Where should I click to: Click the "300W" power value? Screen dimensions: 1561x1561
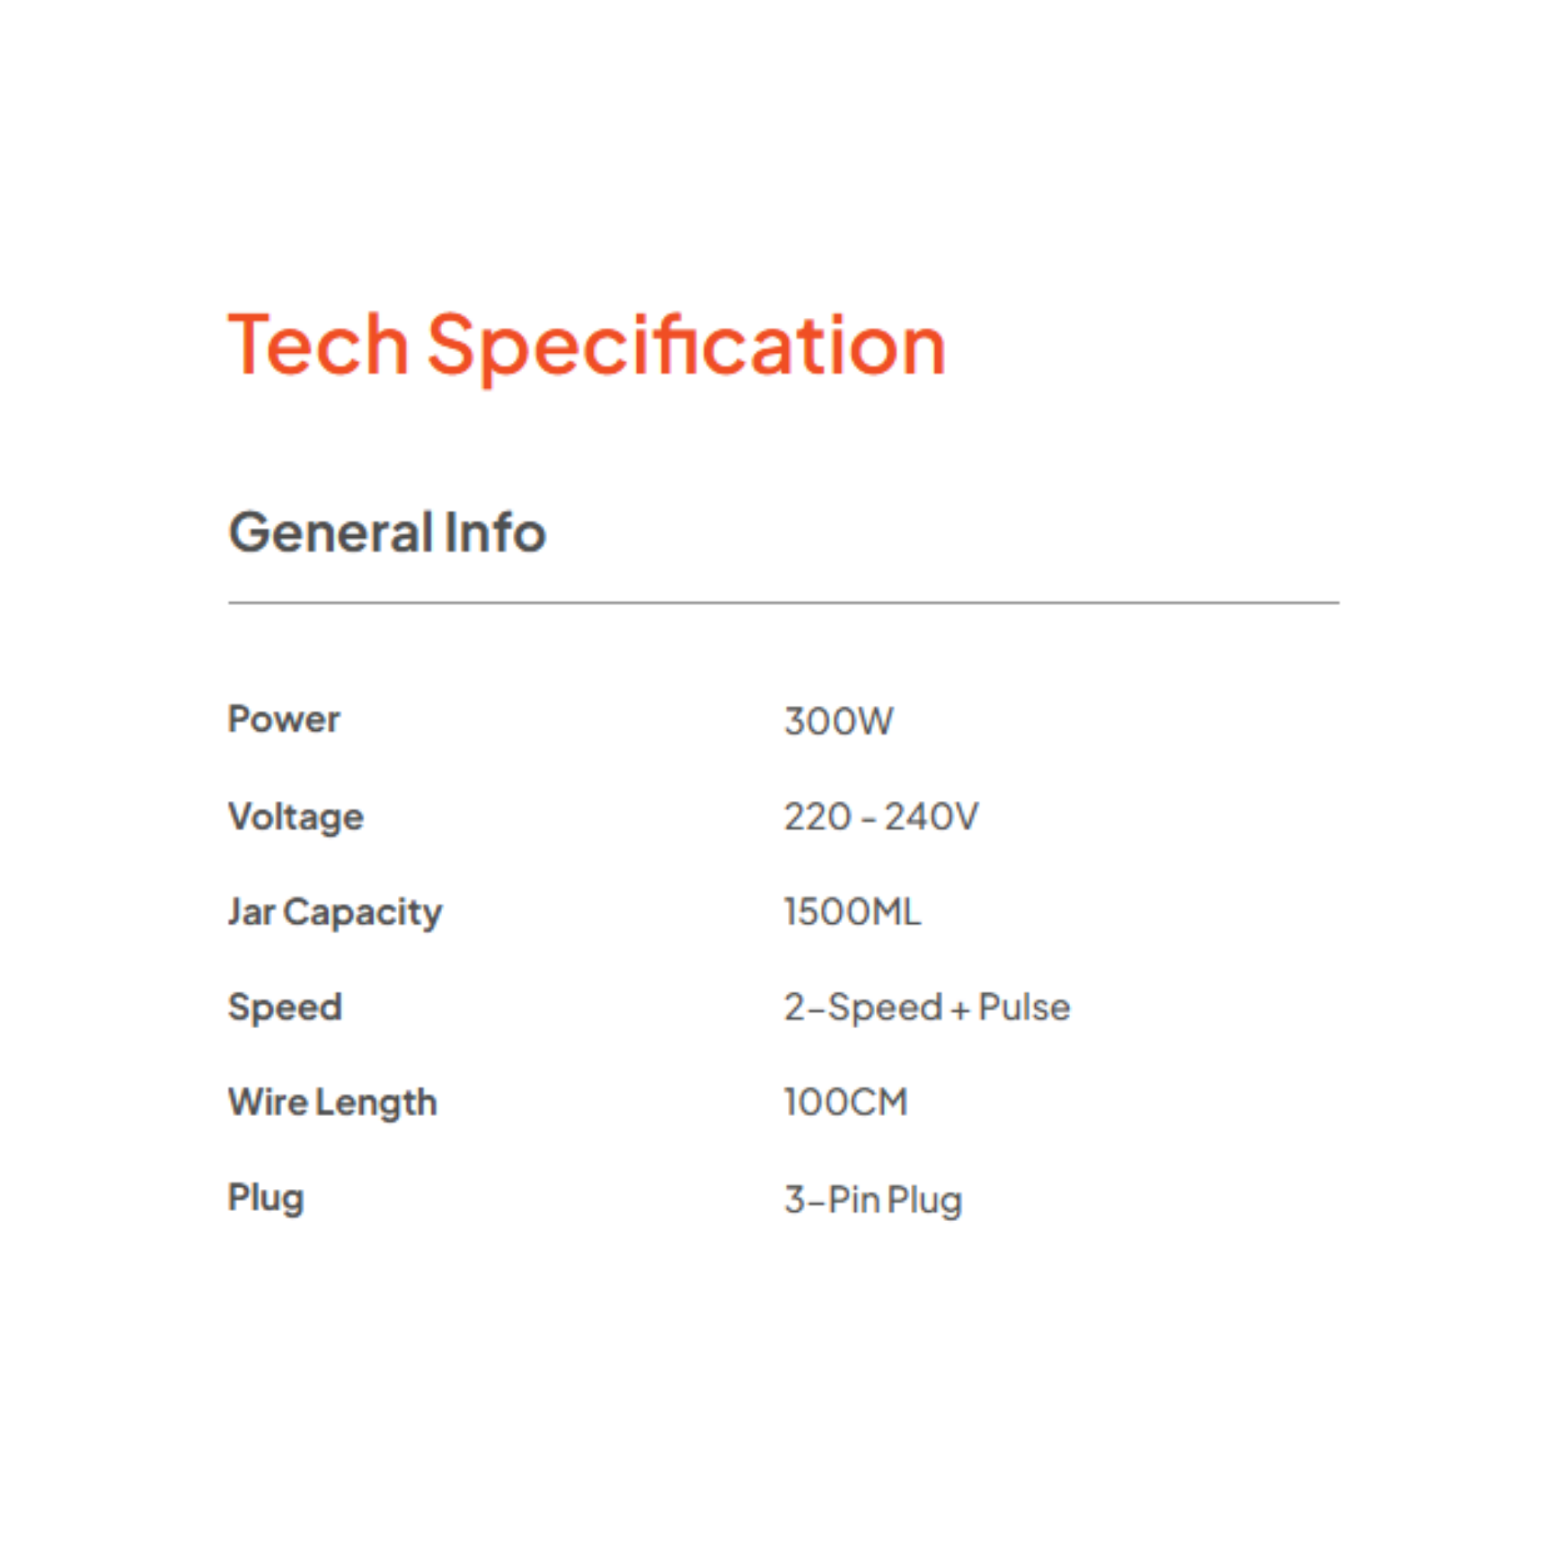[x=838, y=721]
